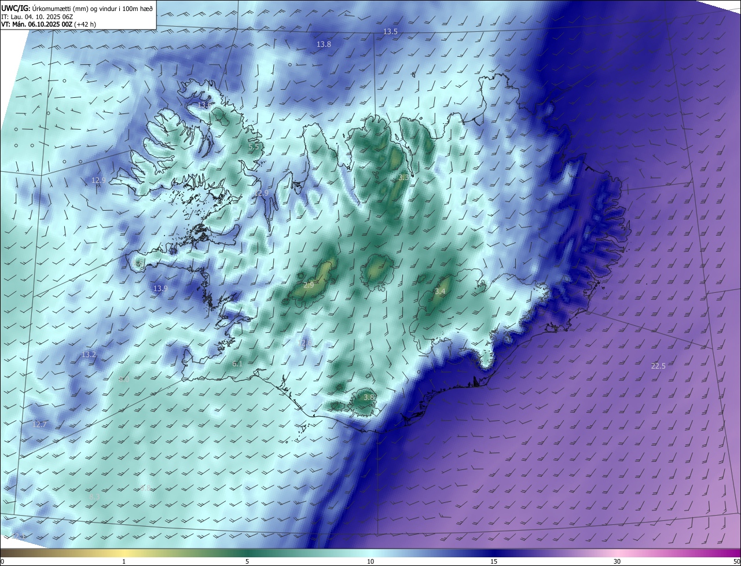Click the 5 tick label on the color scale
Image resolution: width=741 pixels, height=566 pixels.
point(247,561)
